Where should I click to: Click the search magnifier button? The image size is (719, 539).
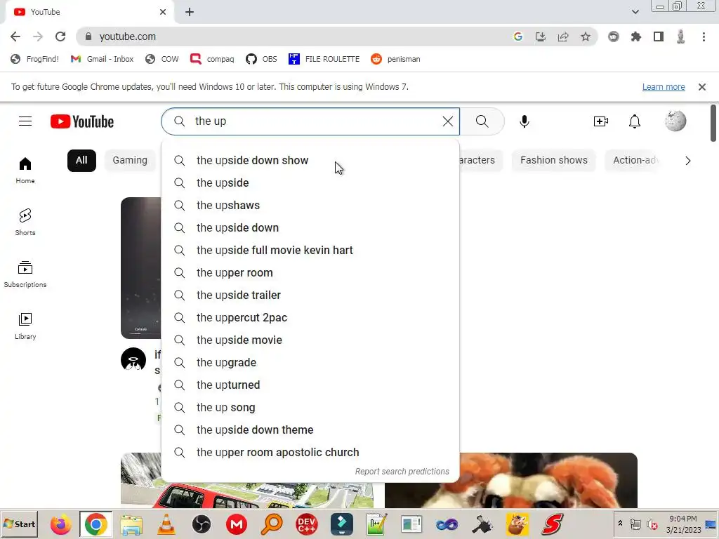pyautogui.click(x=482, y=121)
